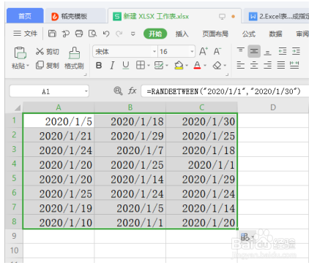The image size is (317, 268).
Task: Click cell A8 containing 2020/1/10
Action: [x=59, y=222]
